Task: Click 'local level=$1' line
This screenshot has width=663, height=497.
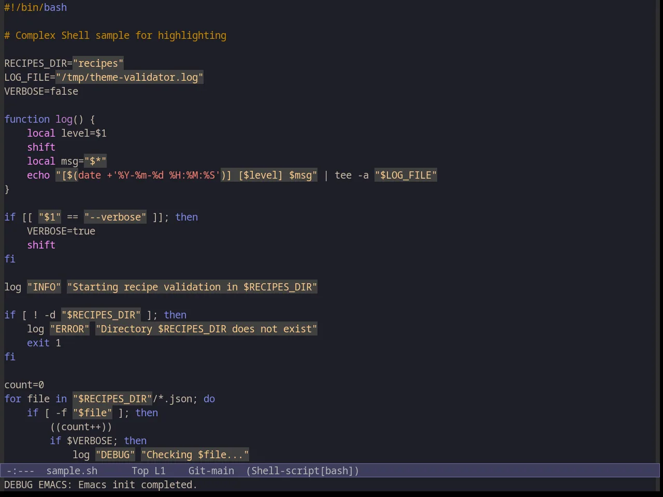Action: pyautogui.click(x=67, y=133)
